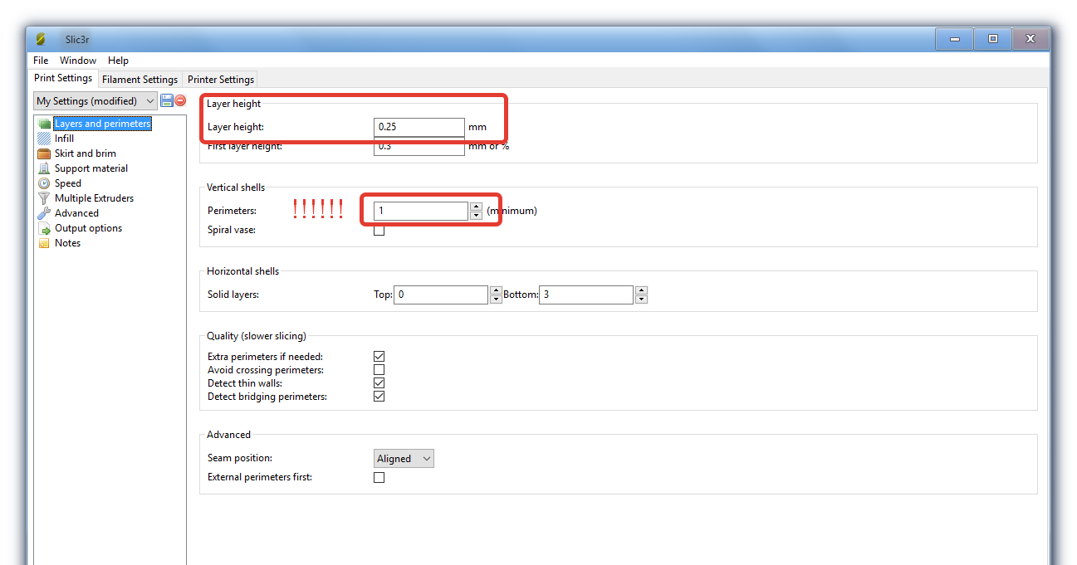Viewport: 1077px width, 565px height.
Task: Maximize the Slic3r window
Action: tap(993, 38)
